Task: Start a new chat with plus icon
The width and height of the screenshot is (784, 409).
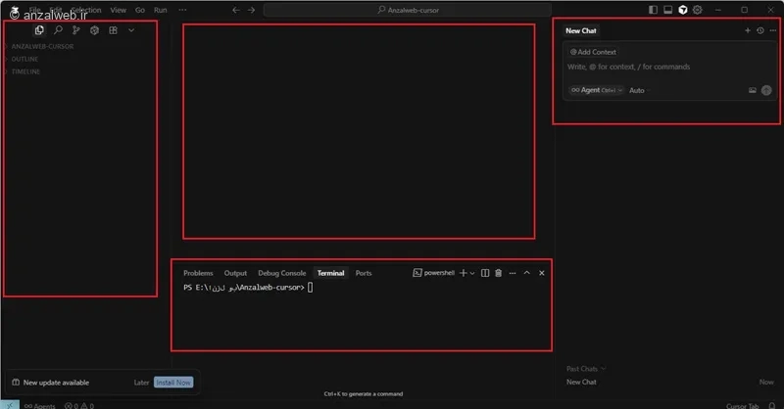Action: pos(748,30)
